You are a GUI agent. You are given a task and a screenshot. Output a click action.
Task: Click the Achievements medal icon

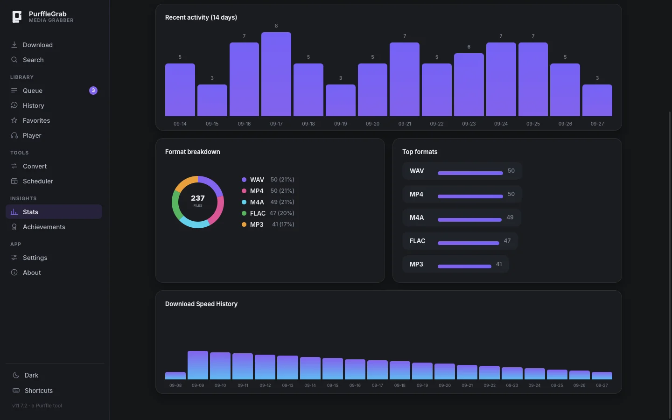(x=14, y=227)
